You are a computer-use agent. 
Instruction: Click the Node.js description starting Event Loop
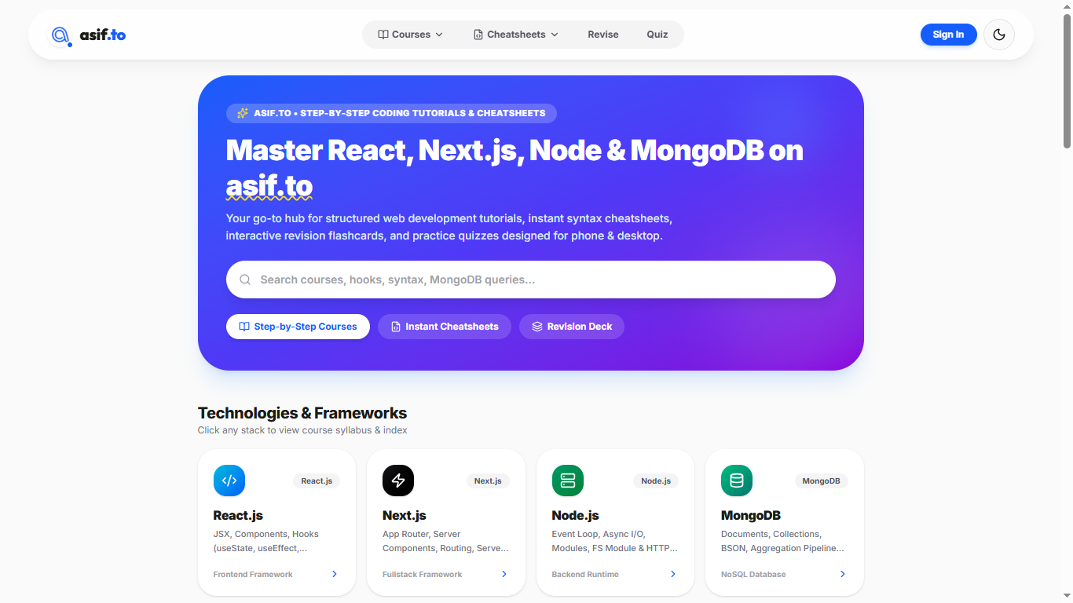tap(615, 541)
